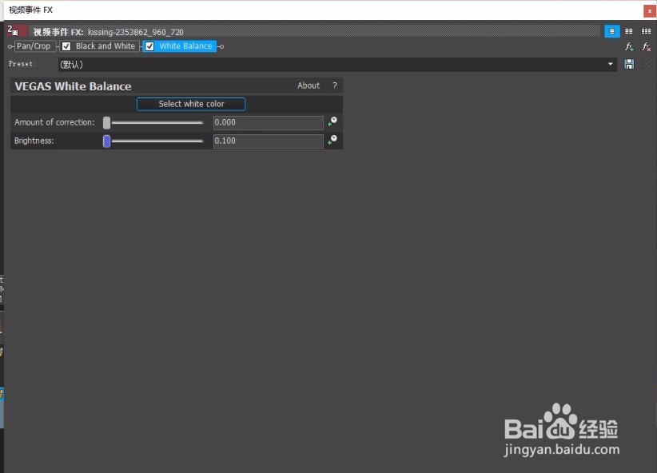Click the Brightness value field 0.100
Screen dimensions: 657x473
click(269, 141)
